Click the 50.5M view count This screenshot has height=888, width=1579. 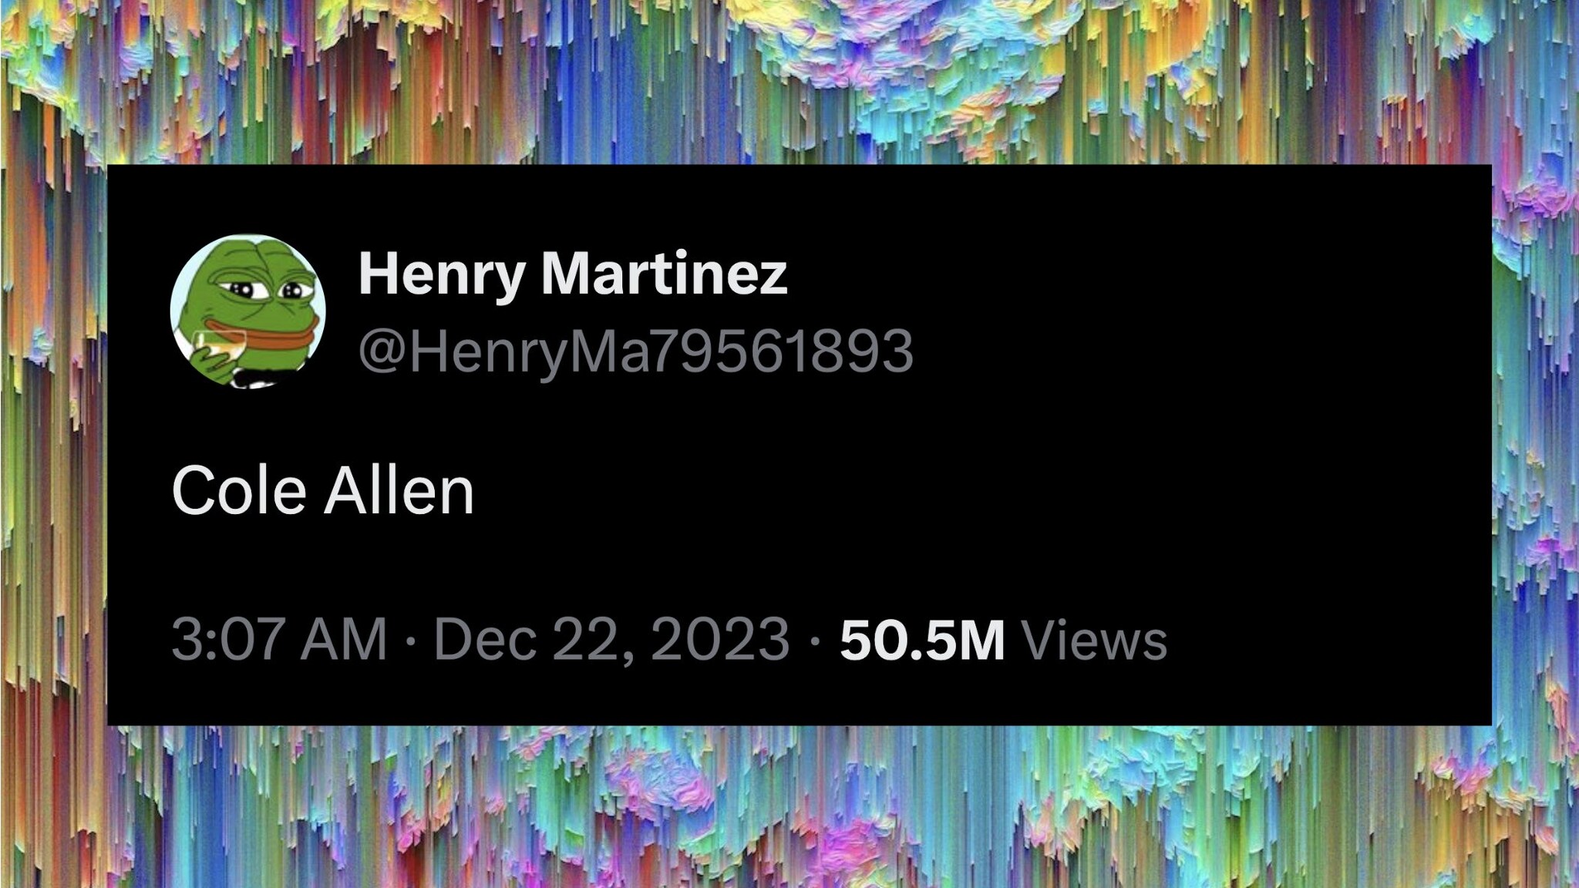[922, 640]
